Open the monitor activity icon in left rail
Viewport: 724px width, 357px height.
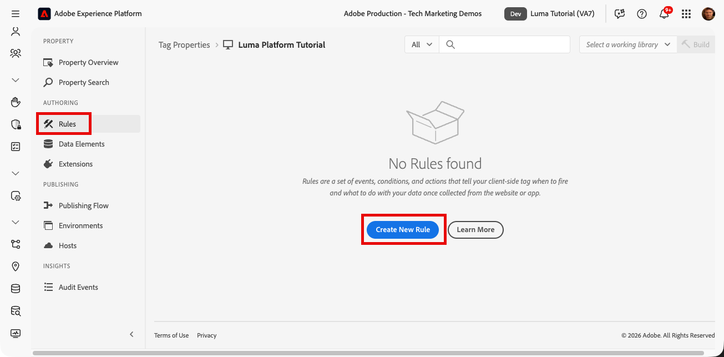click(x=16, y=333)
